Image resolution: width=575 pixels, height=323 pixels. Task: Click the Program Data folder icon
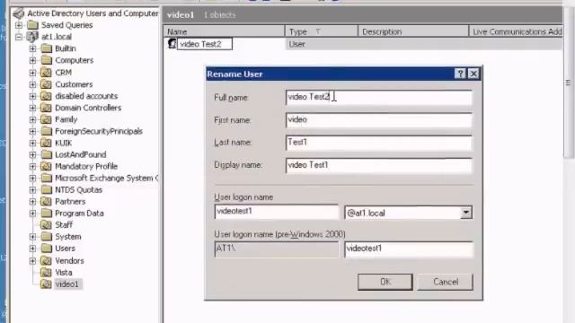tap(46, 214)
